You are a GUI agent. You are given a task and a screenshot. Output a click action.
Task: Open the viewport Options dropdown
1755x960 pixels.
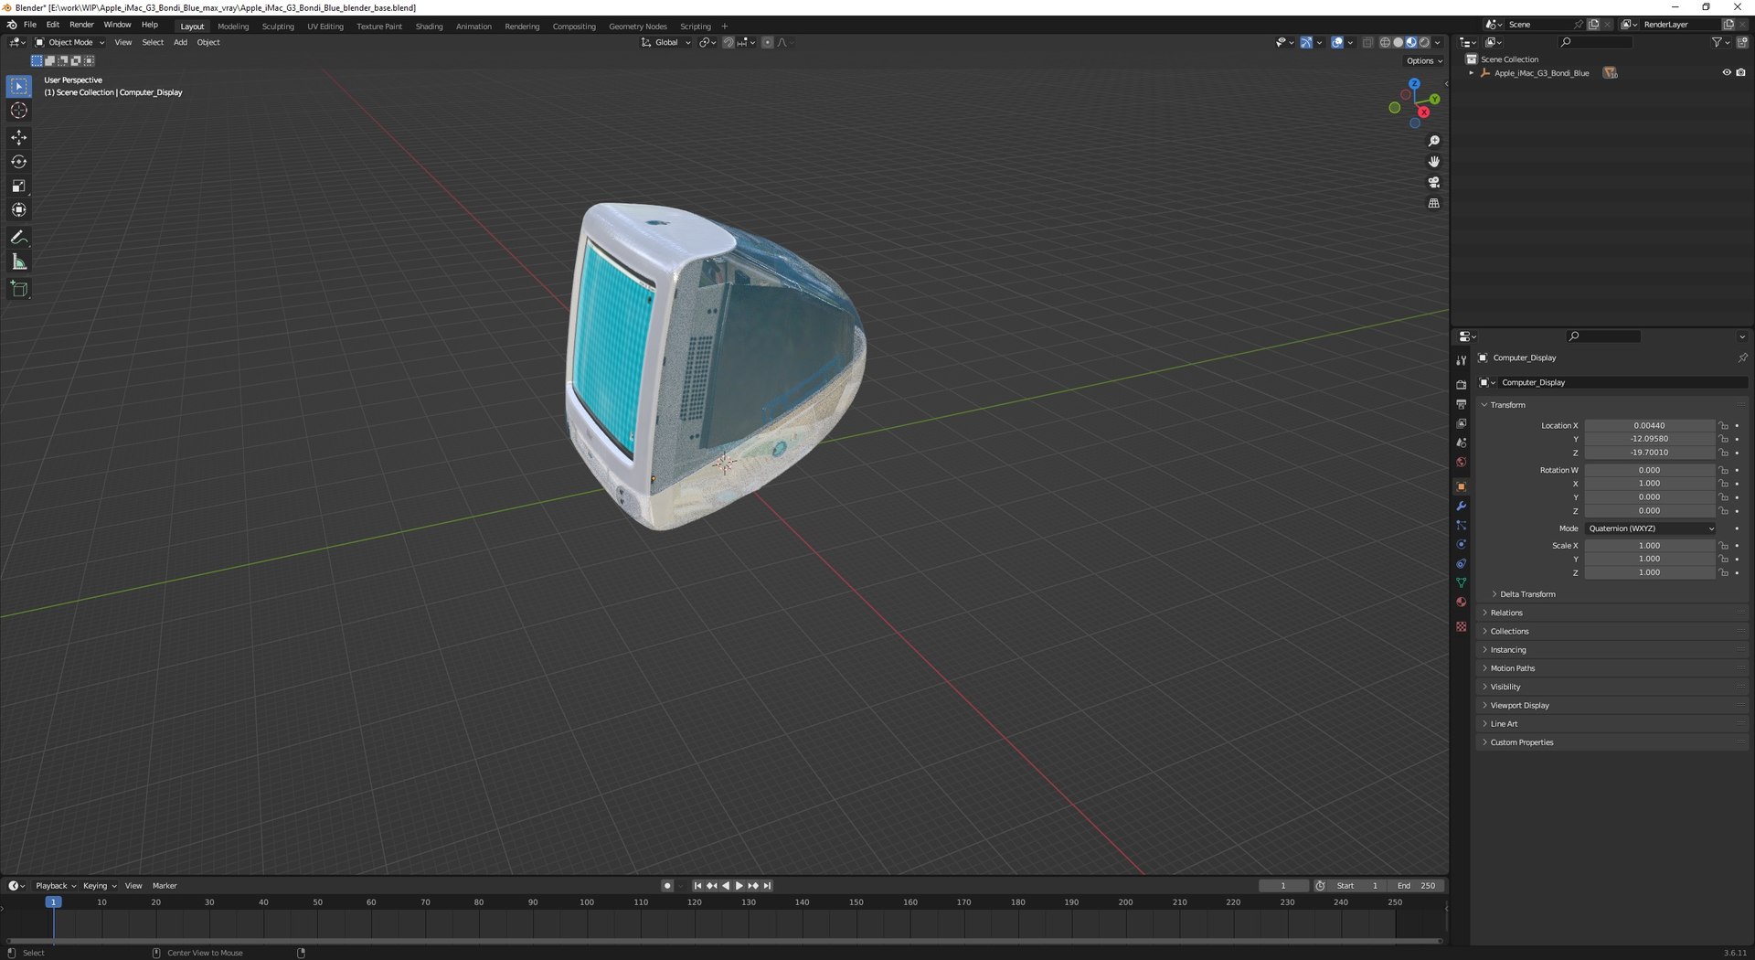(1424, 61)
